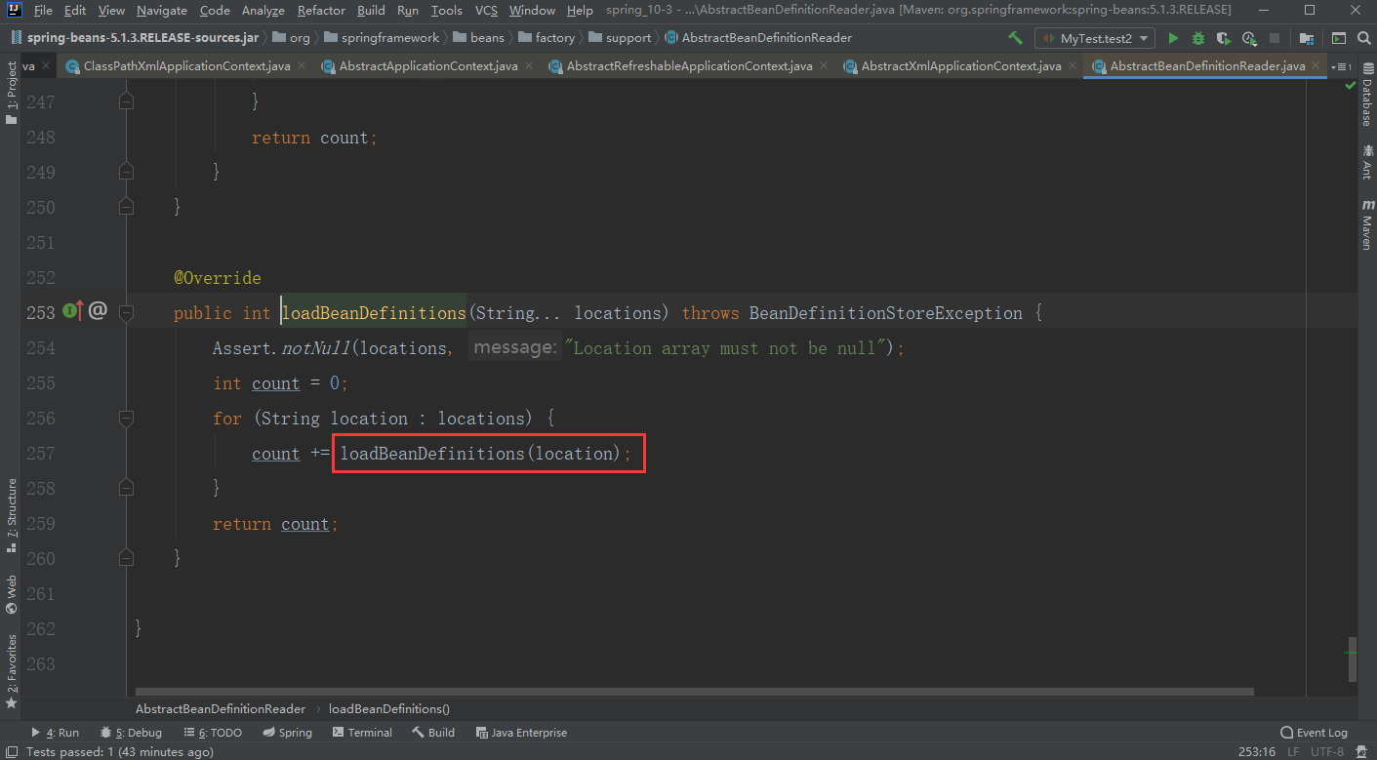Click the IntelliJ IDEA logo icon
This screenshot has height=760, width=1377.
[13, 10]
